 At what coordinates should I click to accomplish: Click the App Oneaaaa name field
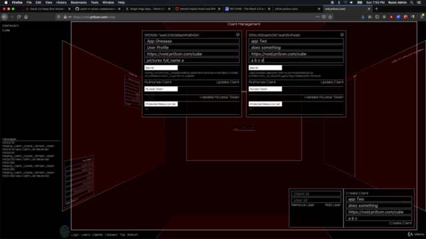click(192, 41)
